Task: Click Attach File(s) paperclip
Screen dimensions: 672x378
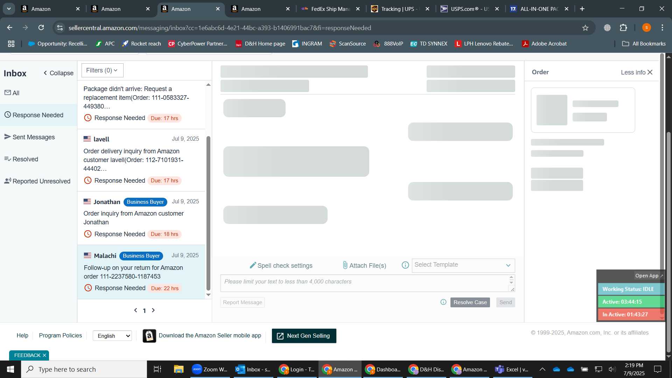Action: point(364,265)
